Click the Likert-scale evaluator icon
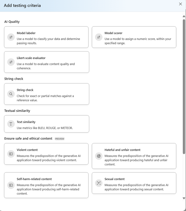 [11, 62]
